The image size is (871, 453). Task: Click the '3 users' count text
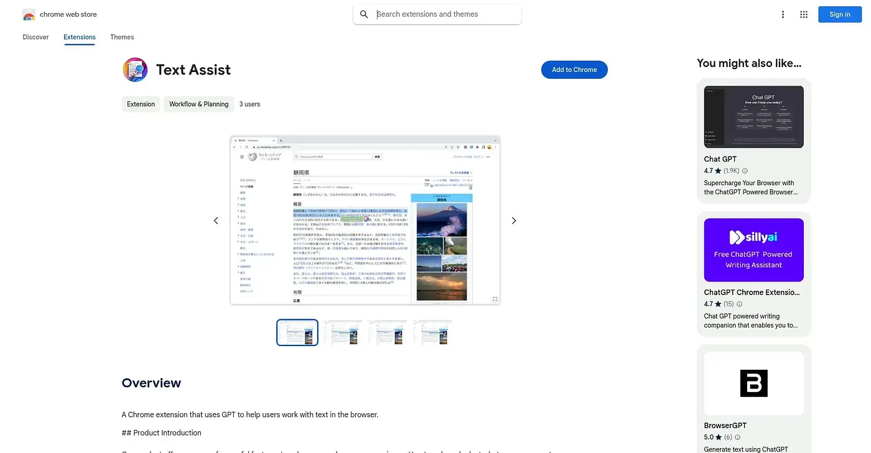249,104
